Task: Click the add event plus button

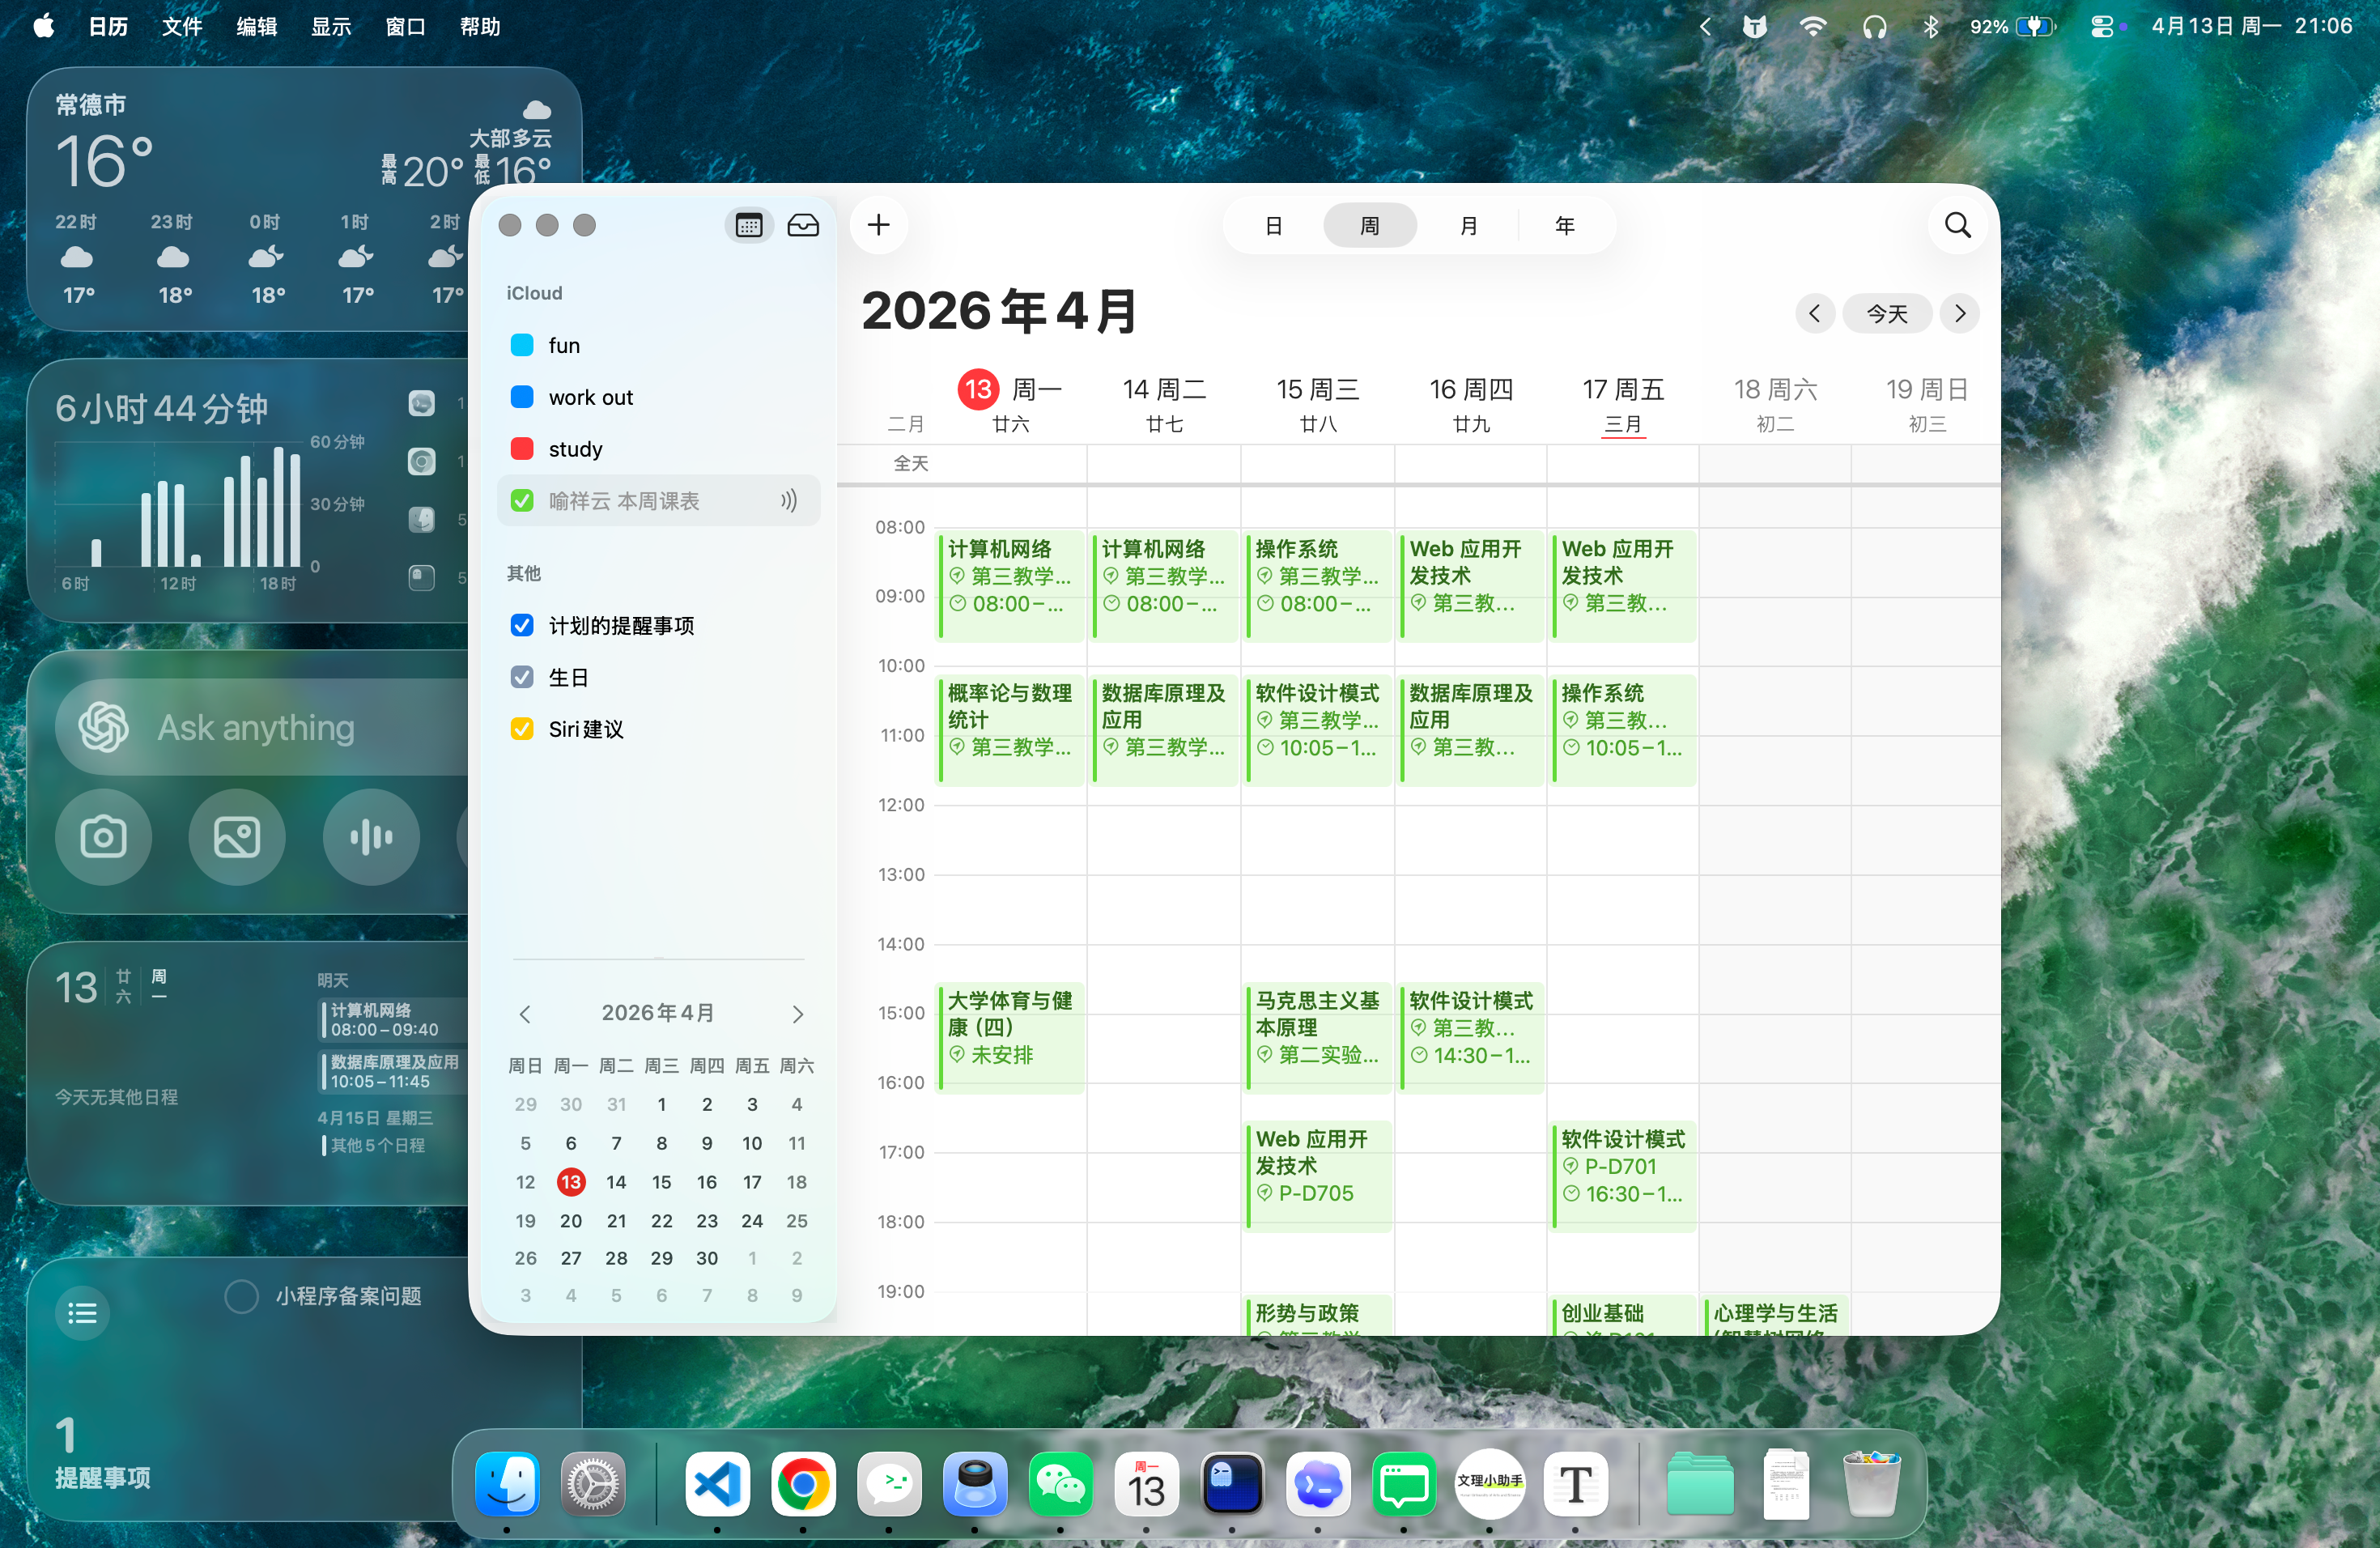Action: coord(878,225)
